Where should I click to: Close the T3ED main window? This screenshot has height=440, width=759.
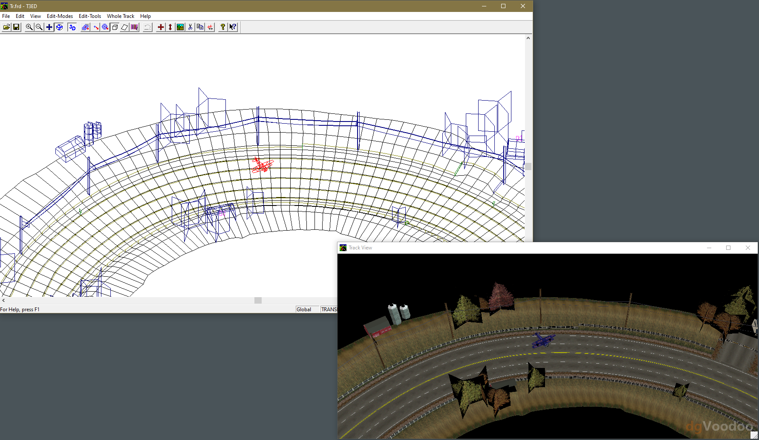click(x=523, y=6)
